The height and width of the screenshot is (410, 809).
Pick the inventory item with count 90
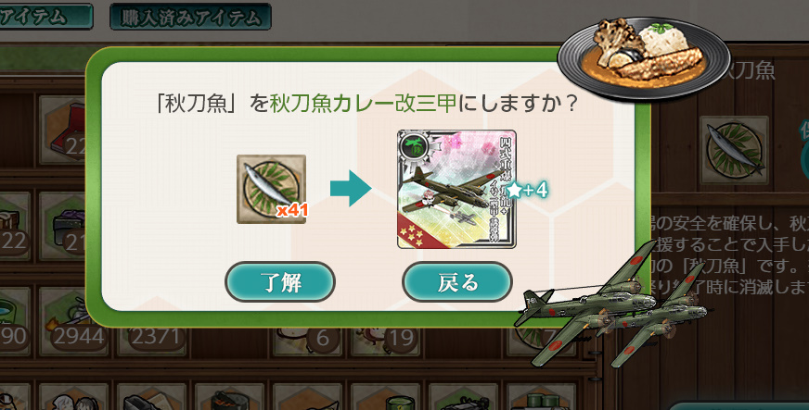(x=14, y=321)
